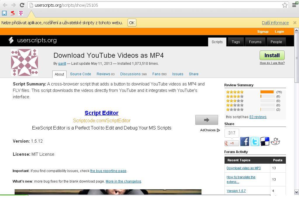Click the browser forward arrow

point(13,5)
